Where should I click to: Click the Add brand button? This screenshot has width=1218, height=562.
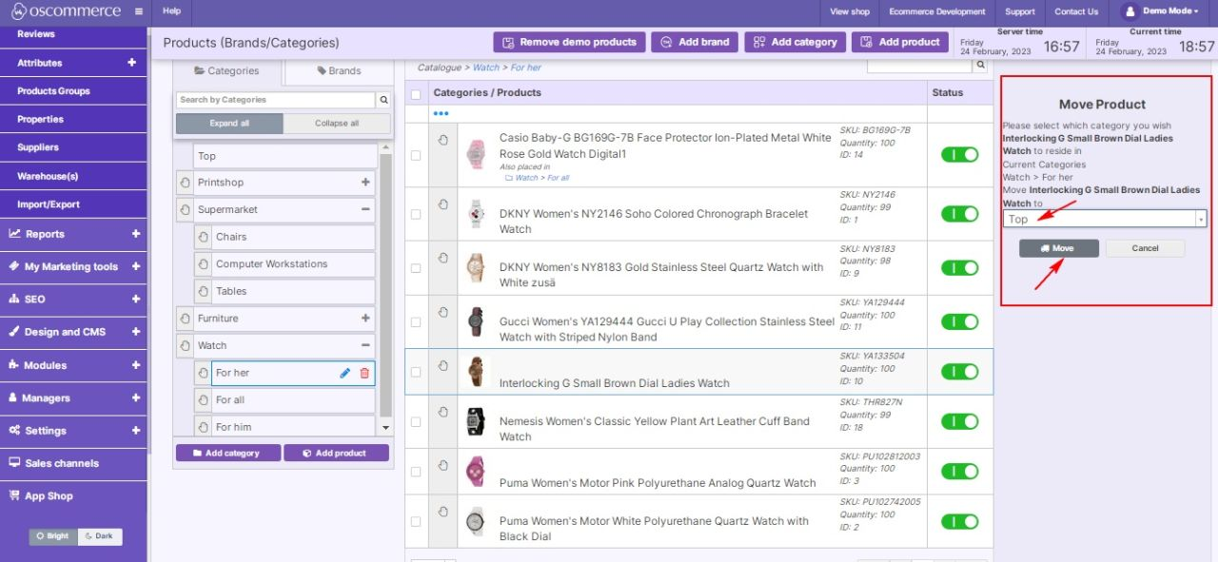[695, 42]
